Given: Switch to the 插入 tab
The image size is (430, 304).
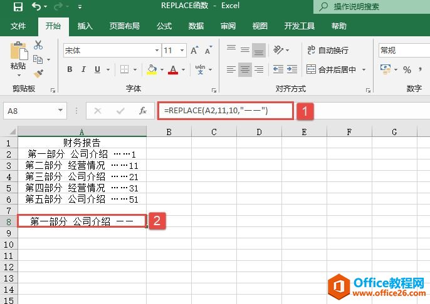Looking at the screenshot, I should click(x=85, y=26).
